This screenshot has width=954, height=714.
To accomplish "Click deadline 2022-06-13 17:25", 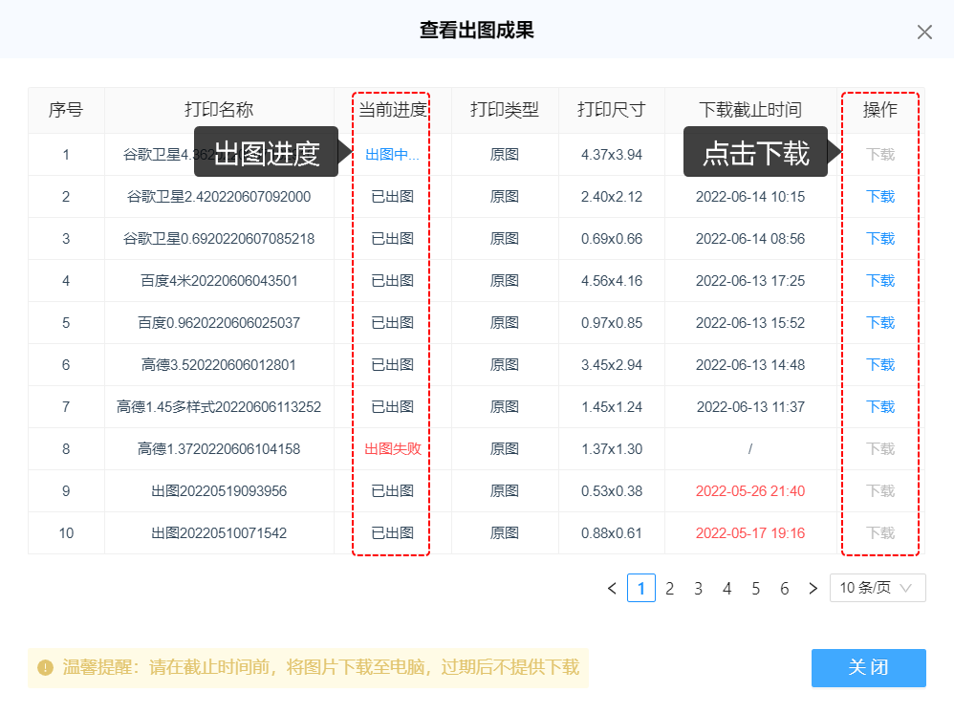I will pos(750,280).
